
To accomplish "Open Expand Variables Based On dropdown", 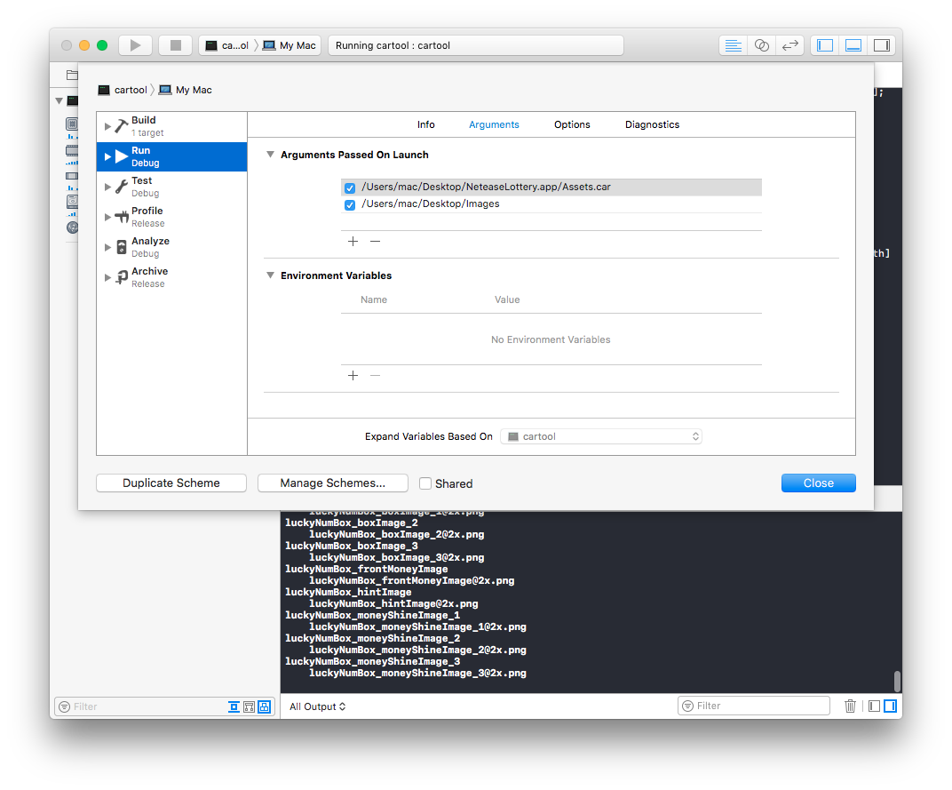I will (x=601, y=436).
